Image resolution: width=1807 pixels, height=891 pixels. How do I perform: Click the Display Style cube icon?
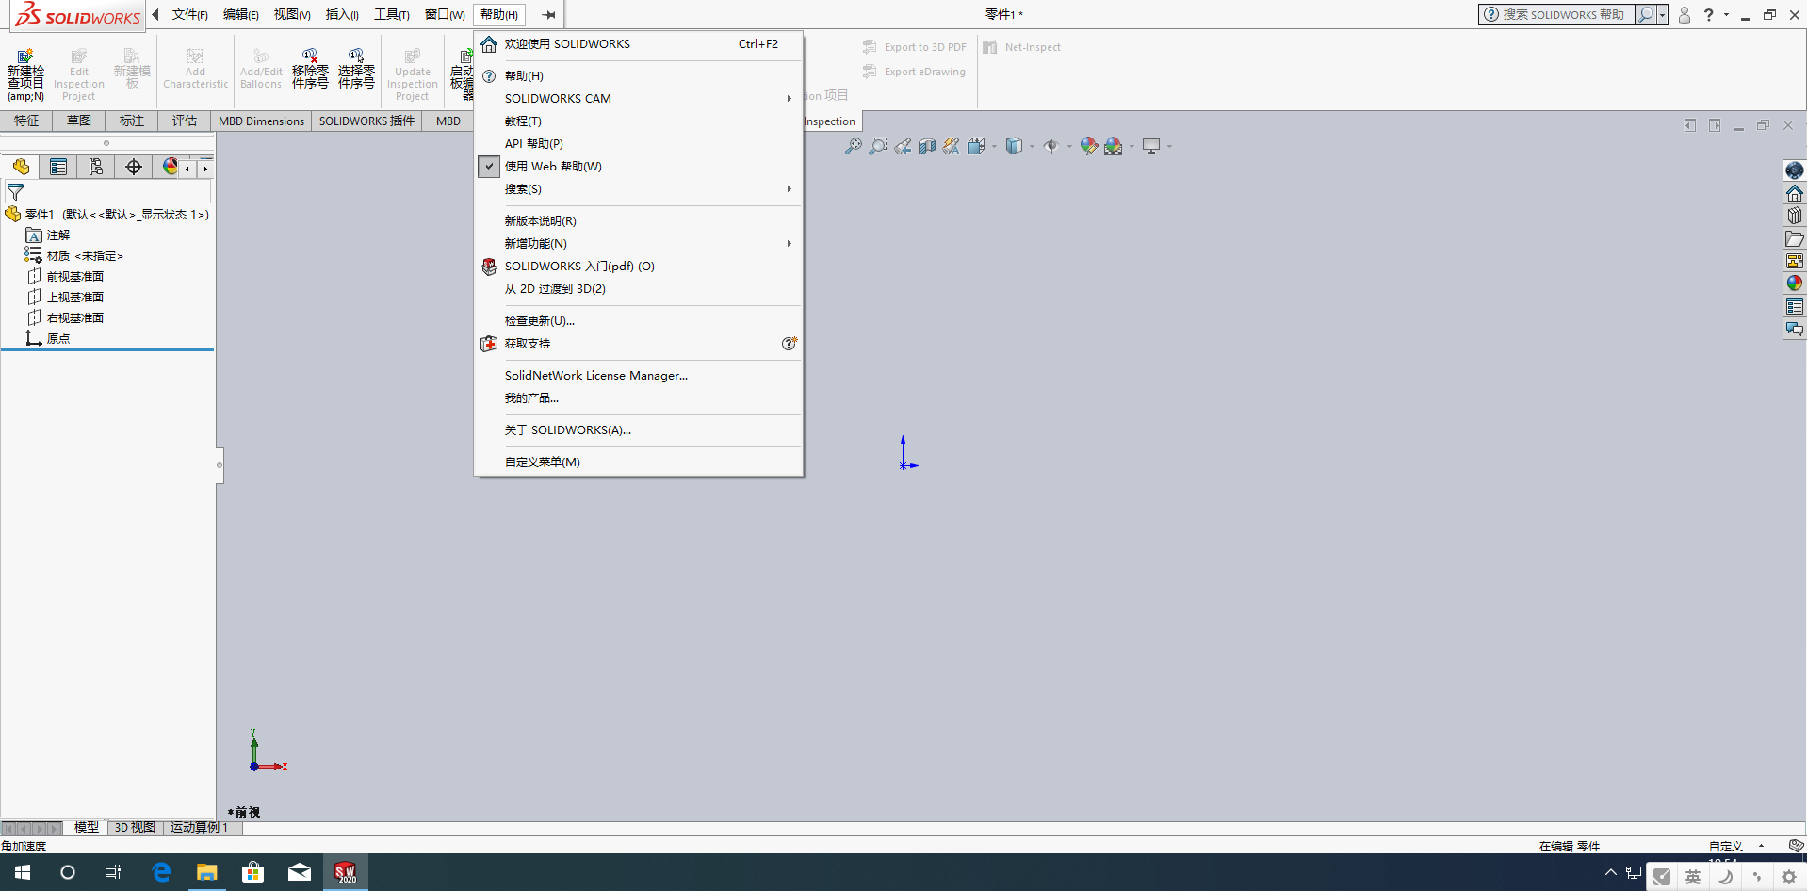pyautogui.click(x=1014, y=146)
